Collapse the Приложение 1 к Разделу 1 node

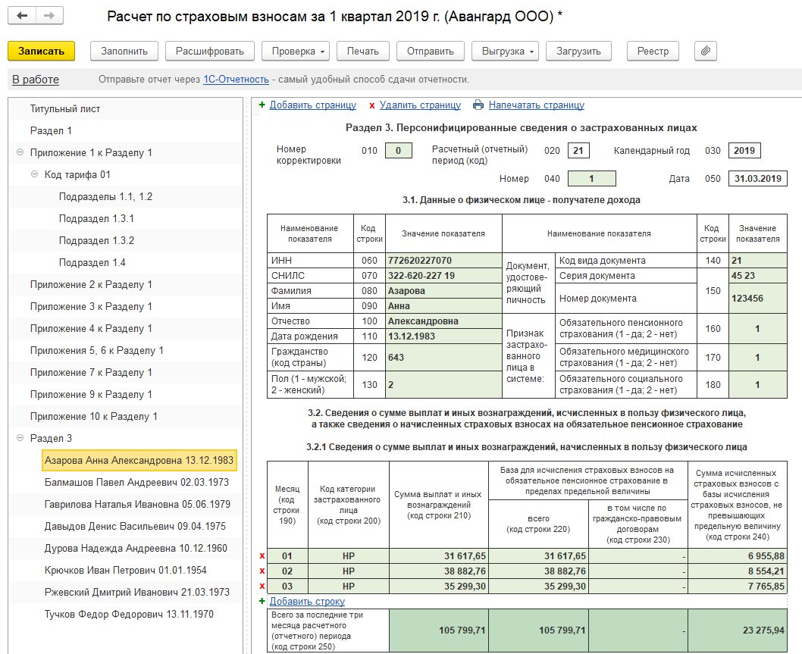click(20, 152)
